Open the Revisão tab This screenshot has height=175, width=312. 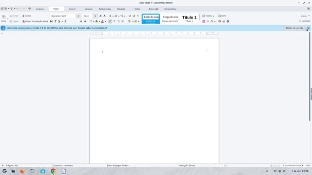121,9
